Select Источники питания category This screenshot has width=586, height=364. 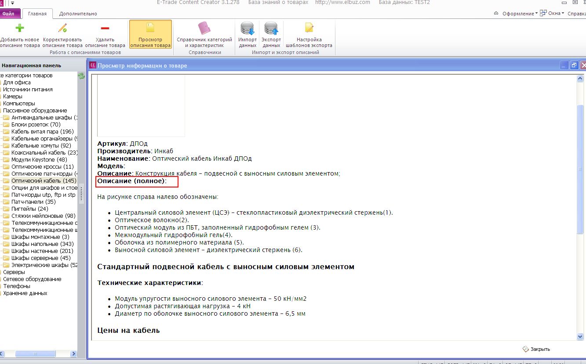(28, 90)
